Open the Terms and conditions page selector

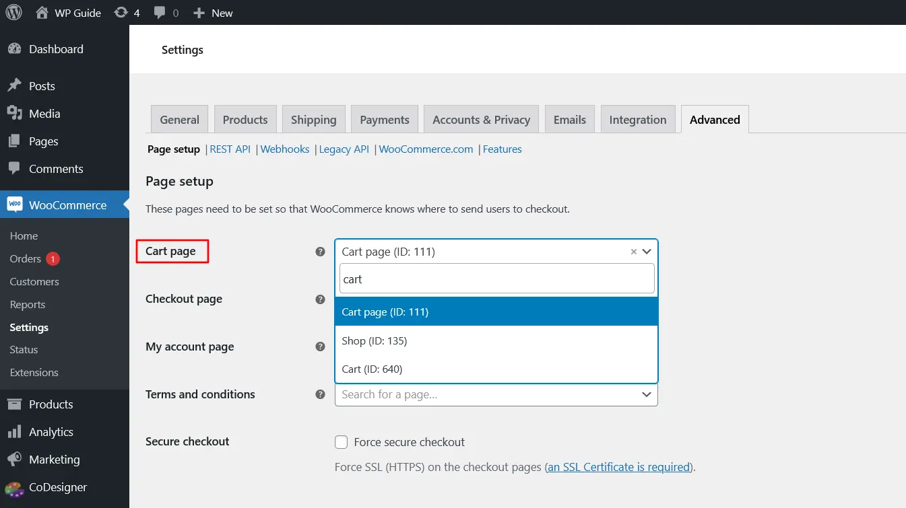pos(496,394)
